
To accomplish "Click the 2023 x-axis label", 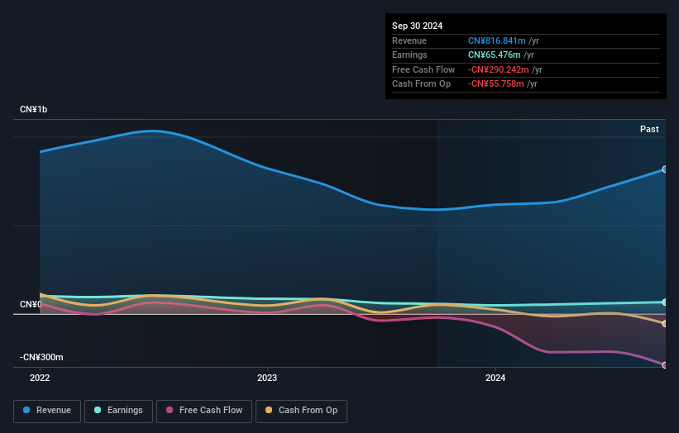I will (267, 378).
